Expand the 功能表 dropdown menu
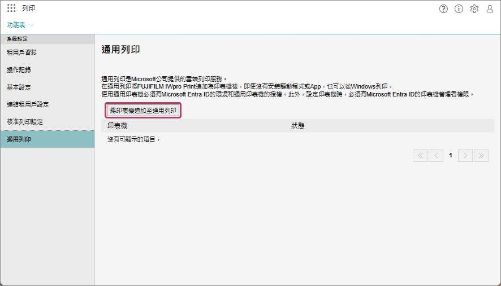The image size is (501, 286). tap(20, 25)
